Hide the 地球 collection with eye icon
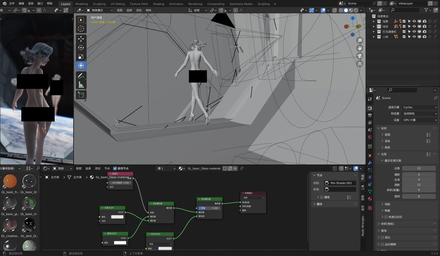Viewport: 440px width, 256px height. [x=414, y=26]
